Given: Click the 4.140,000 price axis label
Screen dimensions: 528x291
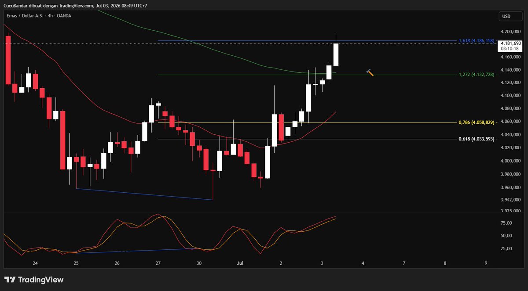Looking at the screenshot, I should click(510, 70).
